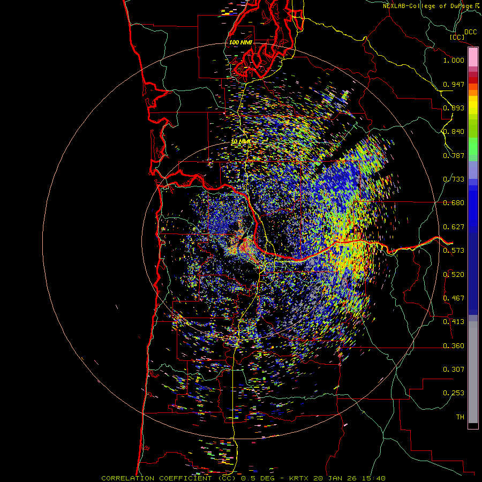The width and height of the screenshot is (482, 482).
Task: Click the 0.360 scale value
Action: 454,346
